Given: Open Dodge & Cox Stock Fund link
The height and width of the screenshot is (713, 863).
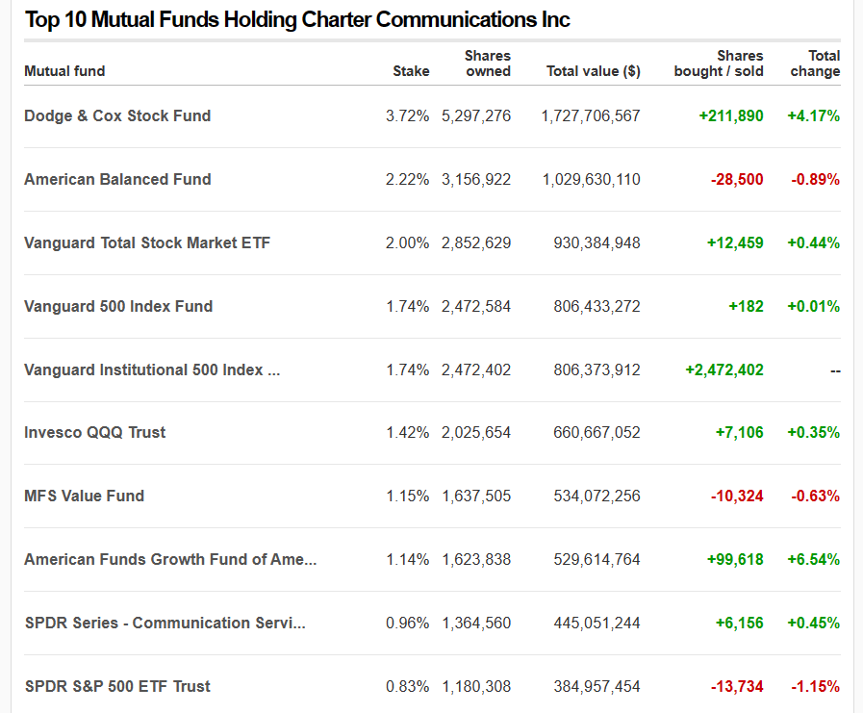Looking at the screenshot, I should (117, 116).
